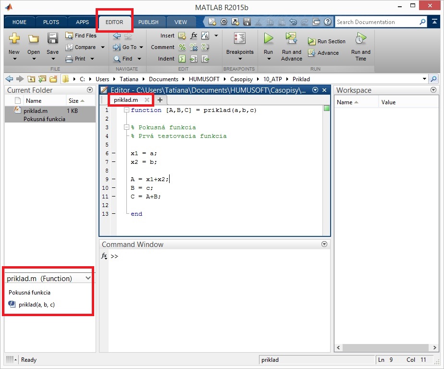Click 10_ATP in the address path
The image size is (444, 369).
[272, 79]
